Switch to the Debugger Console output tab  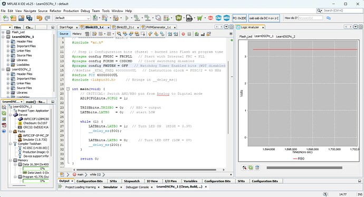click(137, 187)
